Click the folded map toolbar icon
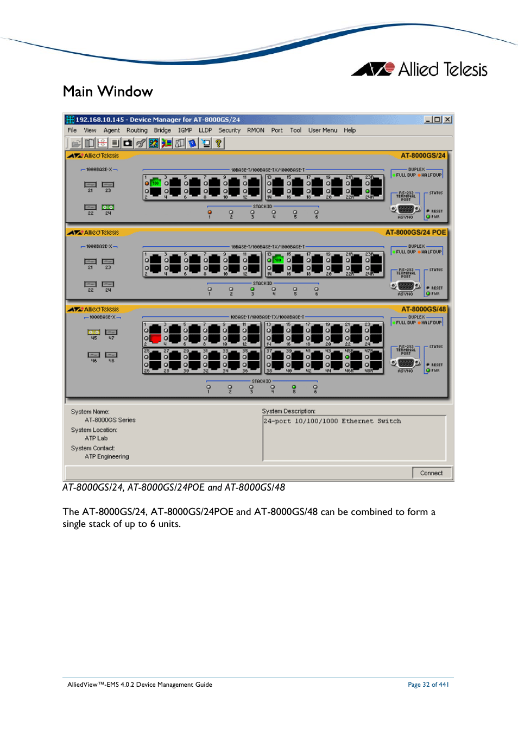Image resolution: width=518 pixels, height=734 pixels. (180, 143)
